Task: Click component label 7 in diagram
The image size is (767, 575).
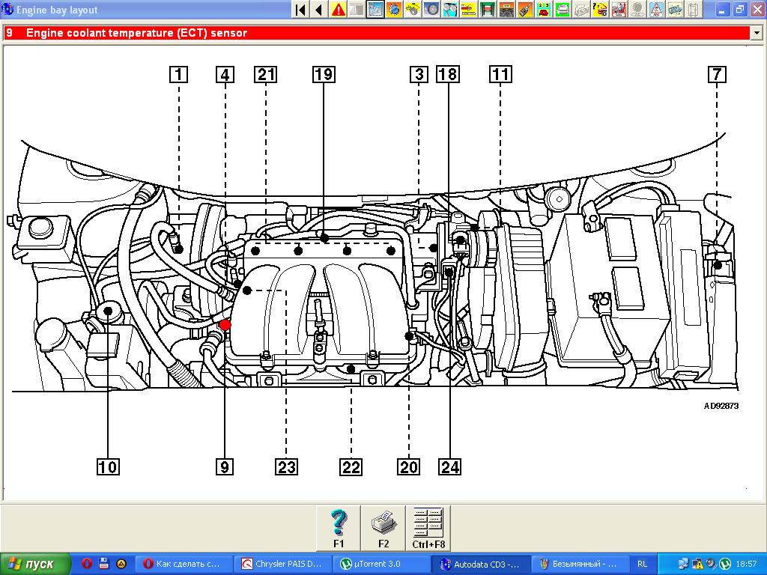Action: [x=717, y=74]
